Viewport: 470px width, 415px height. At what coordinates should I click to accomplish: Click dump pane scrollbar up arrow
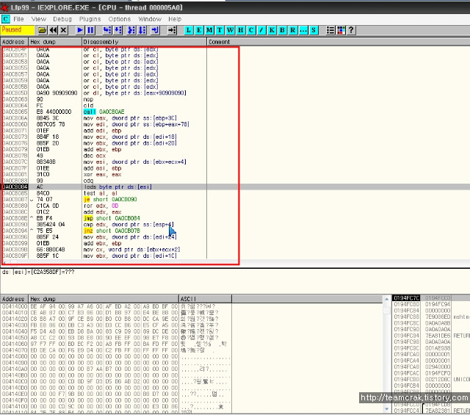(387, 299)
